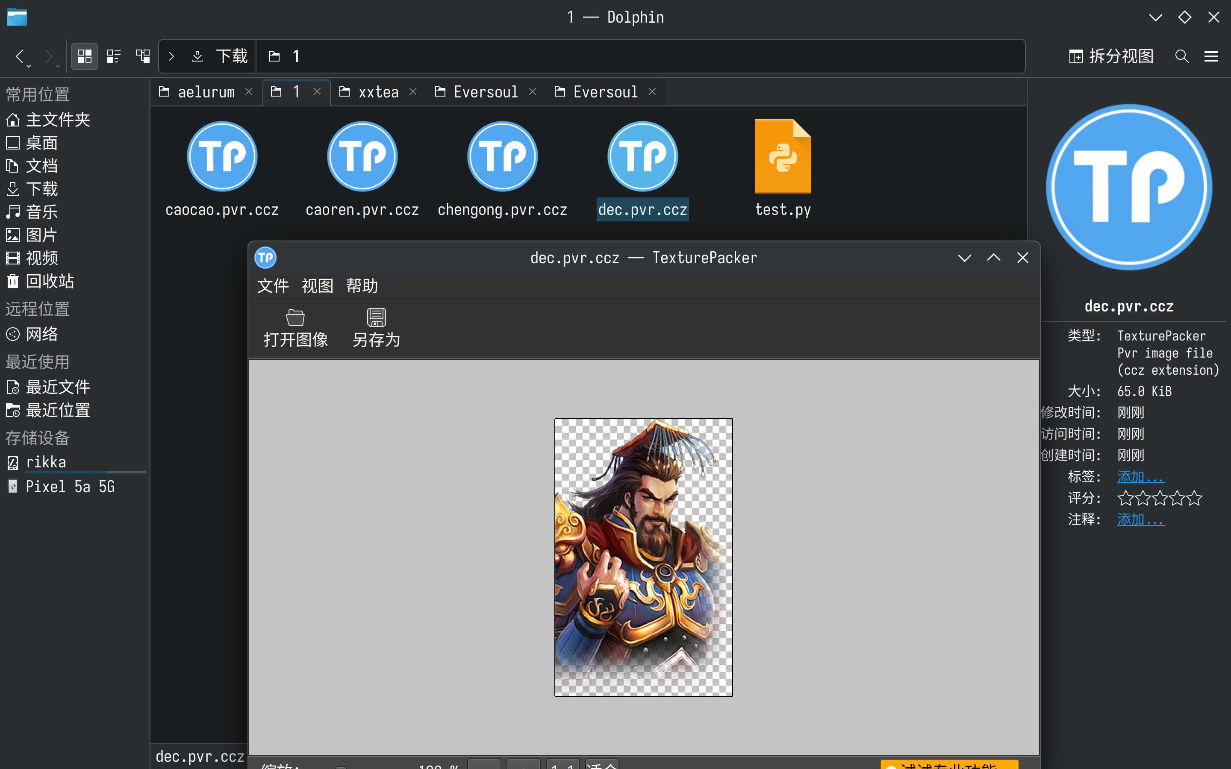Select caoren.pvr.ccz file icon
The width and height of the screenshot is (1231, 769).
362,156
